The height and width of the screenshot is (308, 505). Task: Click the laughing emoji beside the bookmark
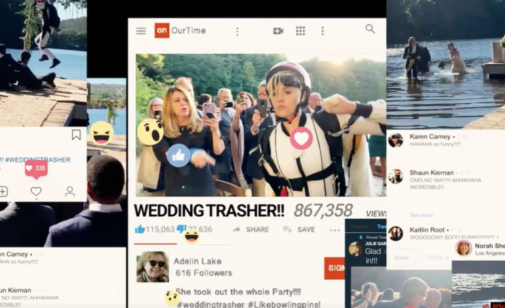(x=102, y=133)
